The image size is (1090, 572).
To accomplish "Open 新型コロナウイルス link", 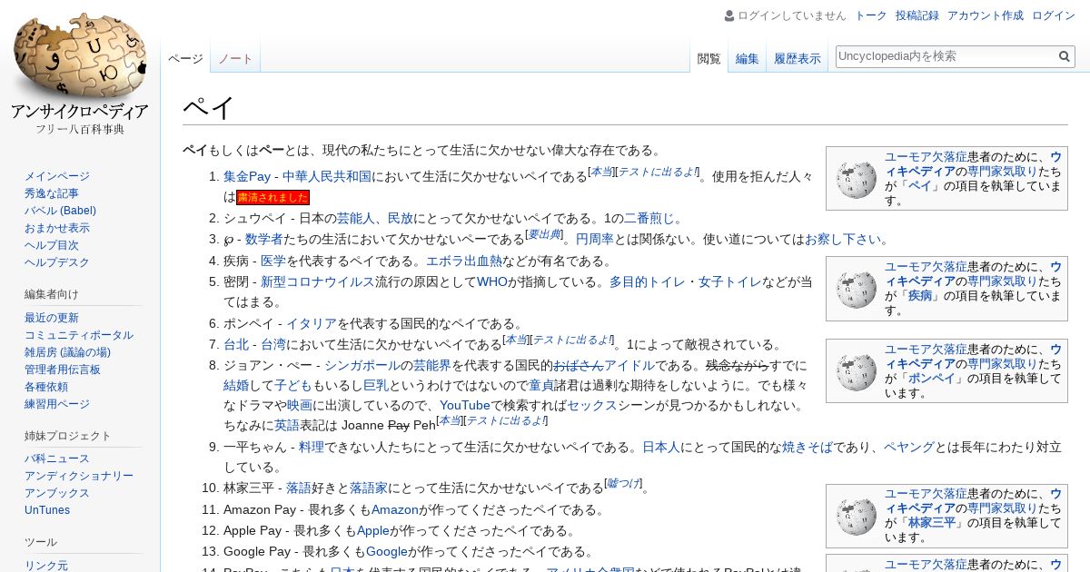I will pos(317,281).
